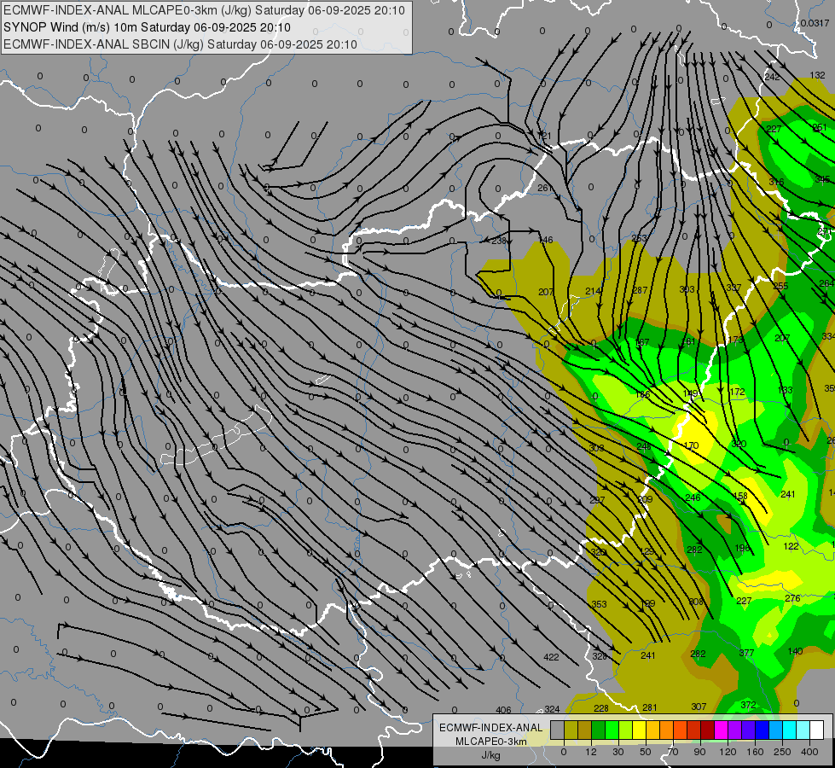Click the map value 214
This screenshot has width=835, height=768.
point(594,291)
